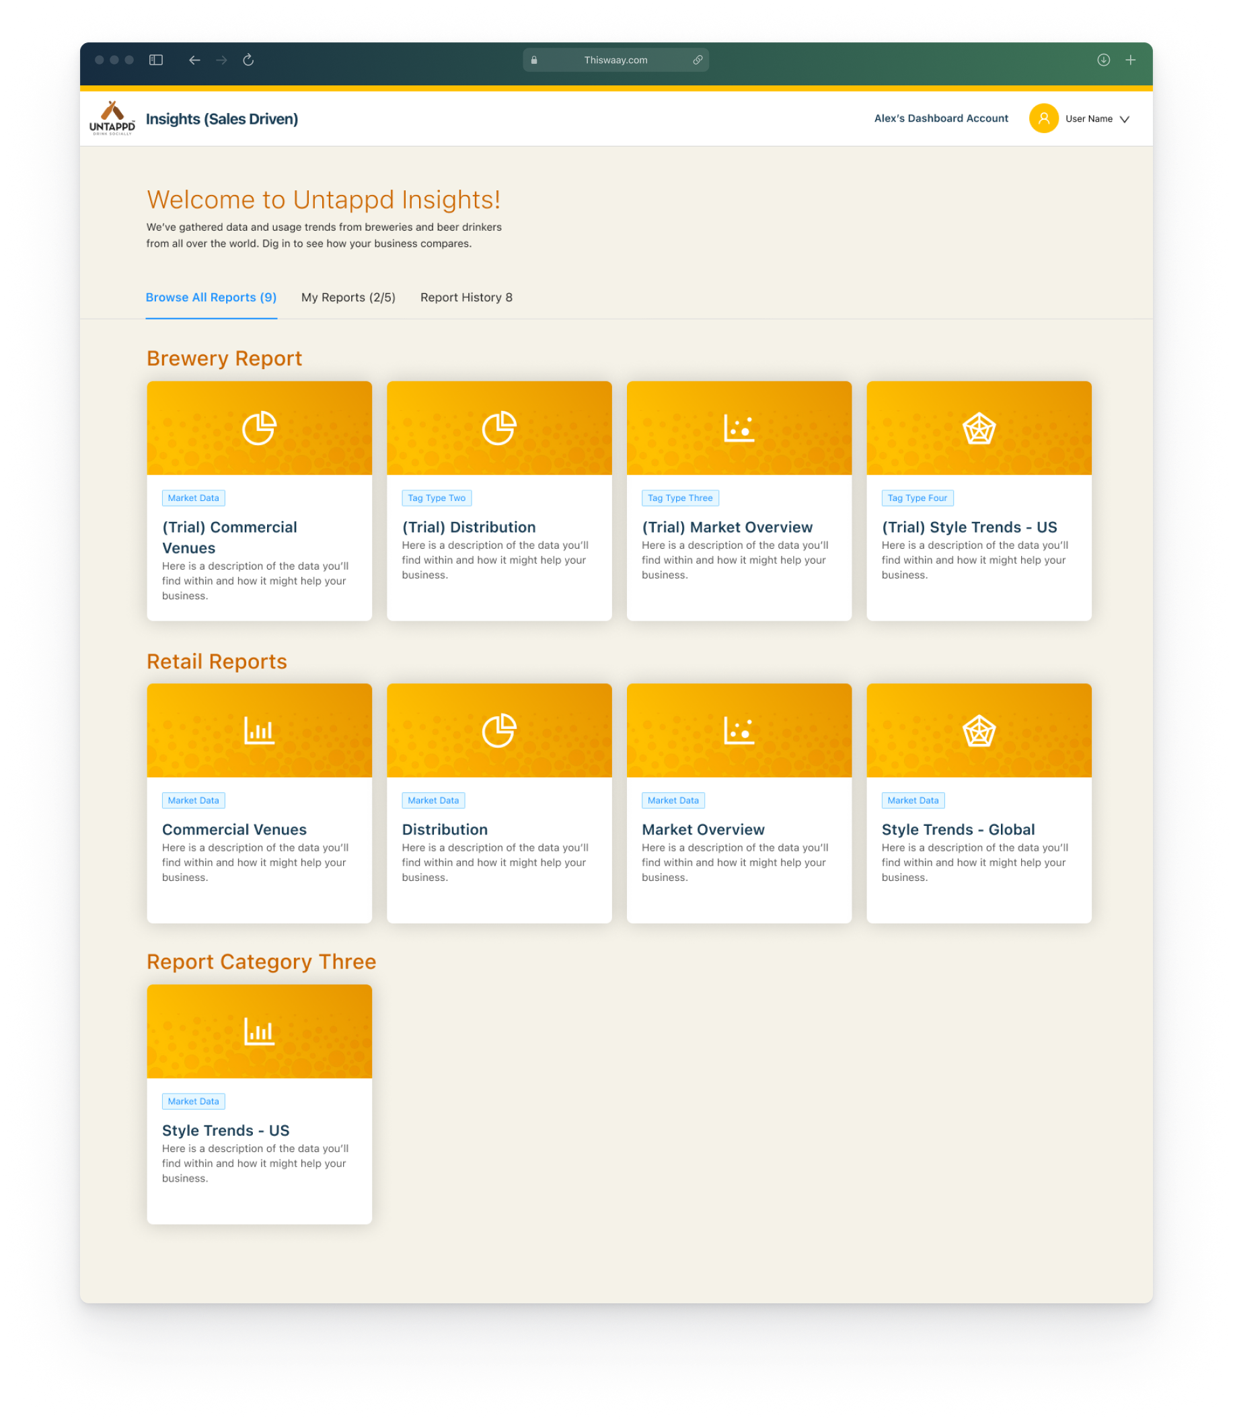Open the (Trial) Distribution report title

tap(469, 527)
